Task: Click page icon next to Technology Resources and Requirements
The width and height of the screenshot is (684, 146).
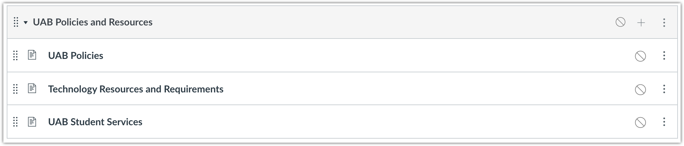Action: [32, 89]
